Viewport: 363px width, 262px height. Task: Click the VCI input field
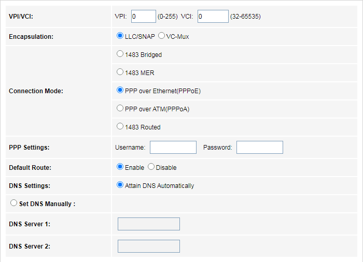(x=213, y=17)
